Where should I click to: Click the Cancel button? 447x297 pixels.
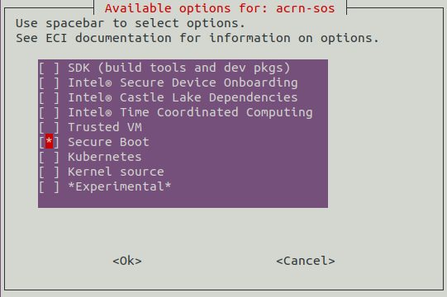click(306, 261)
